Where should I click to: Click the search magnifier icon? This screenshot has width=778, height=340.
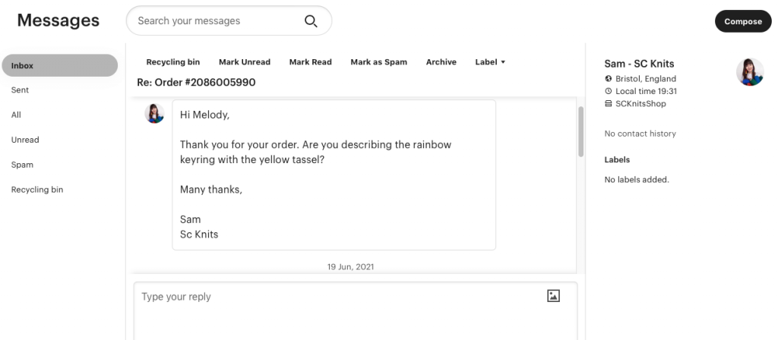coord(311,20)
